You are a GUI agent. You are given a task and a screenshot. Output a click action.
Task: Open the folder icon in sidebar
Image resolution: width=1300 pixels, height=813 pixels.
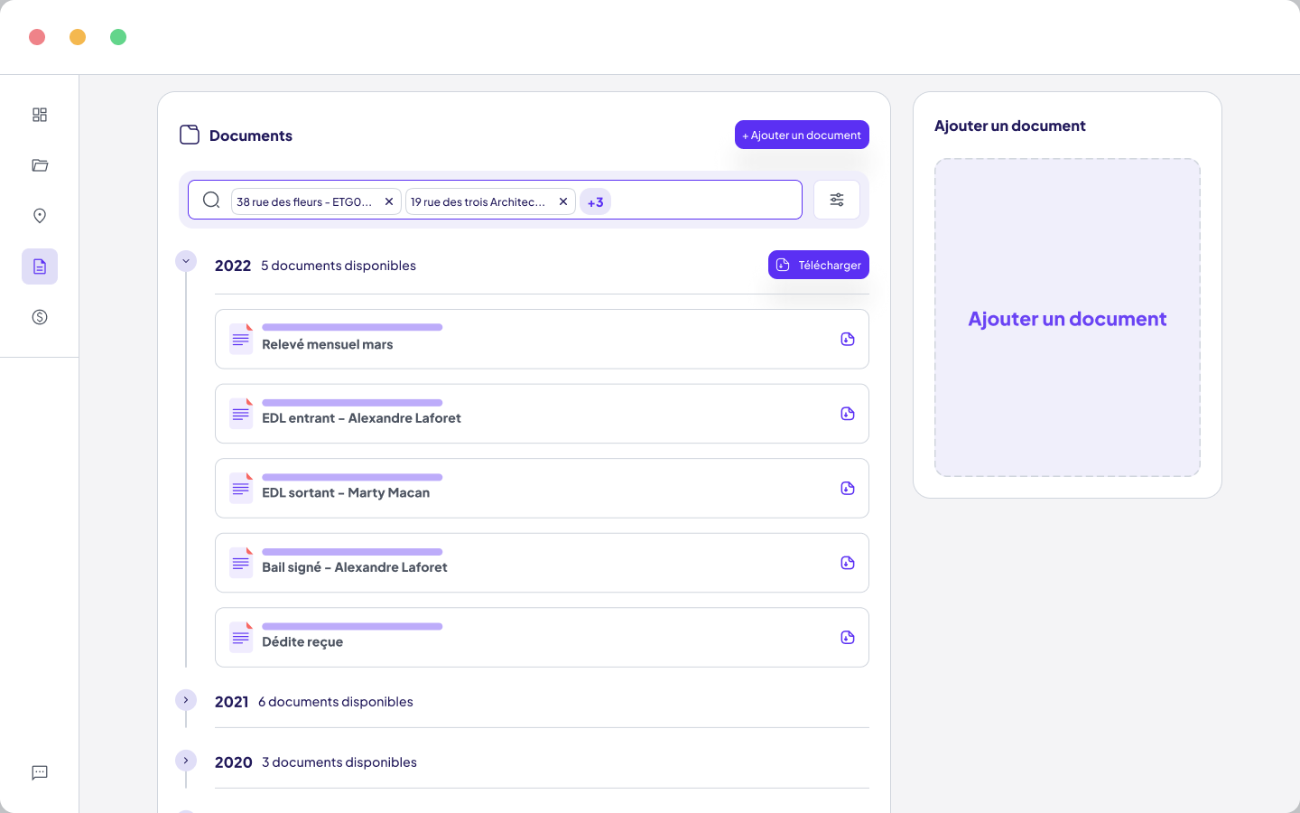[40, 165]
